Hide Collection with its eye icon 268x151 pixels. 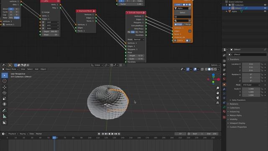[265, 5]
